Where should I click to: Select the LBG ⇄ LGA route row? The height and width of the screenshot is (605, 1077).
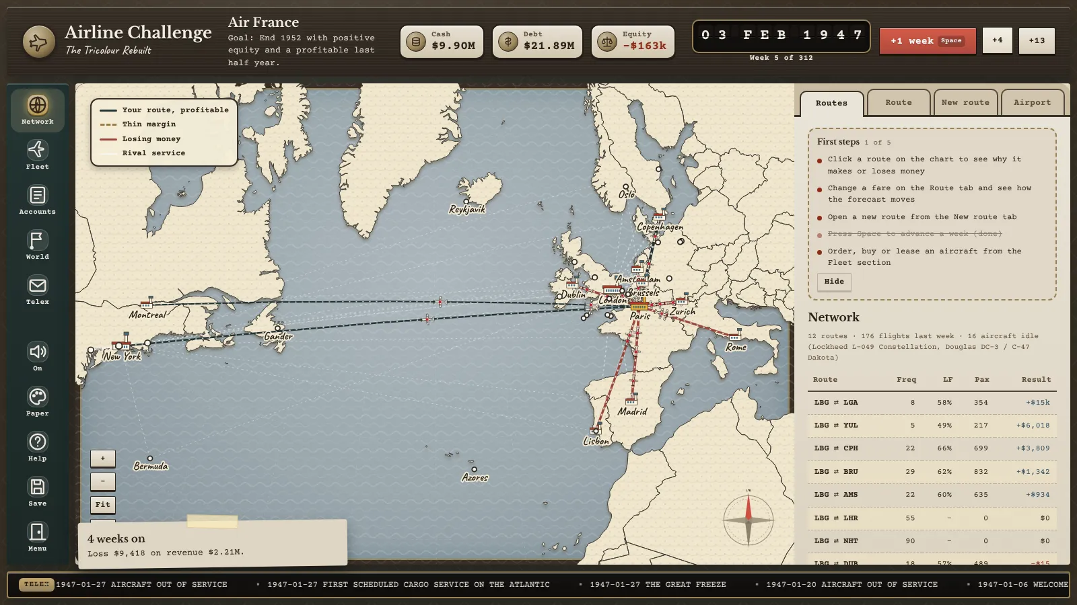(x=932, y=403)
